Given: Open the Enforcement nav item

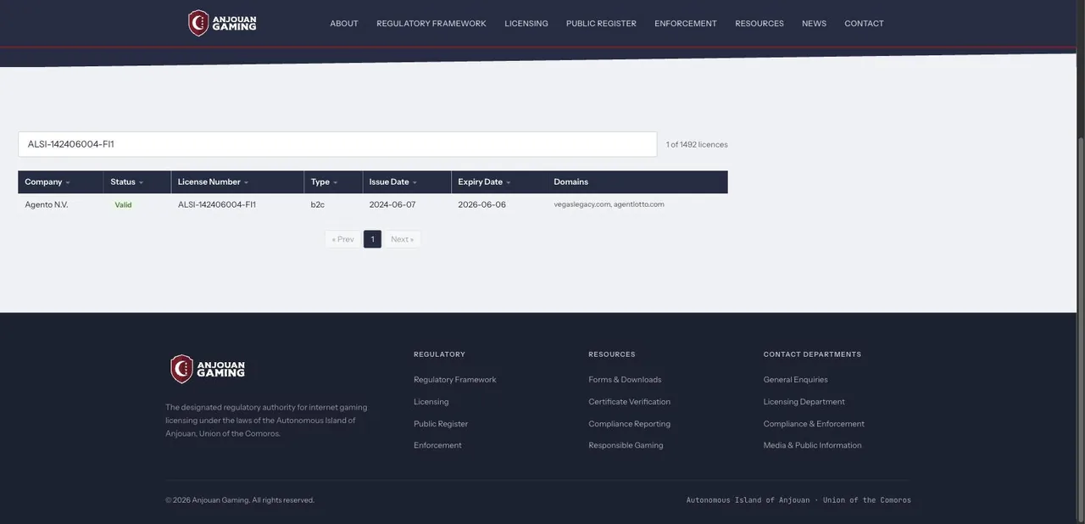Looking at the screenshot, I should [686, 24].
